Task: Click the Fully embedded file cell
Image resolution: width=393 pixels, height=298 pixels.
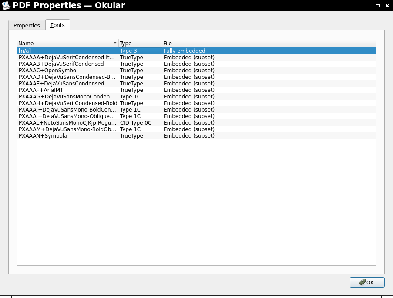Action: pyautogui.click(x=184, y=51)
